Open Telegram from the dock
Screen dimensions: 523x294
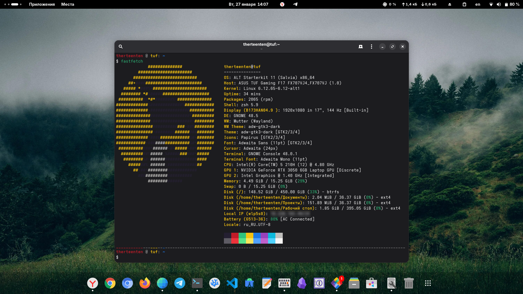(x=180, y=283)
